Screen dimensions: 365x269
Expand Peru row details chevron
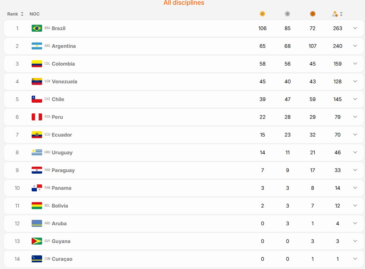pos(355,117)
